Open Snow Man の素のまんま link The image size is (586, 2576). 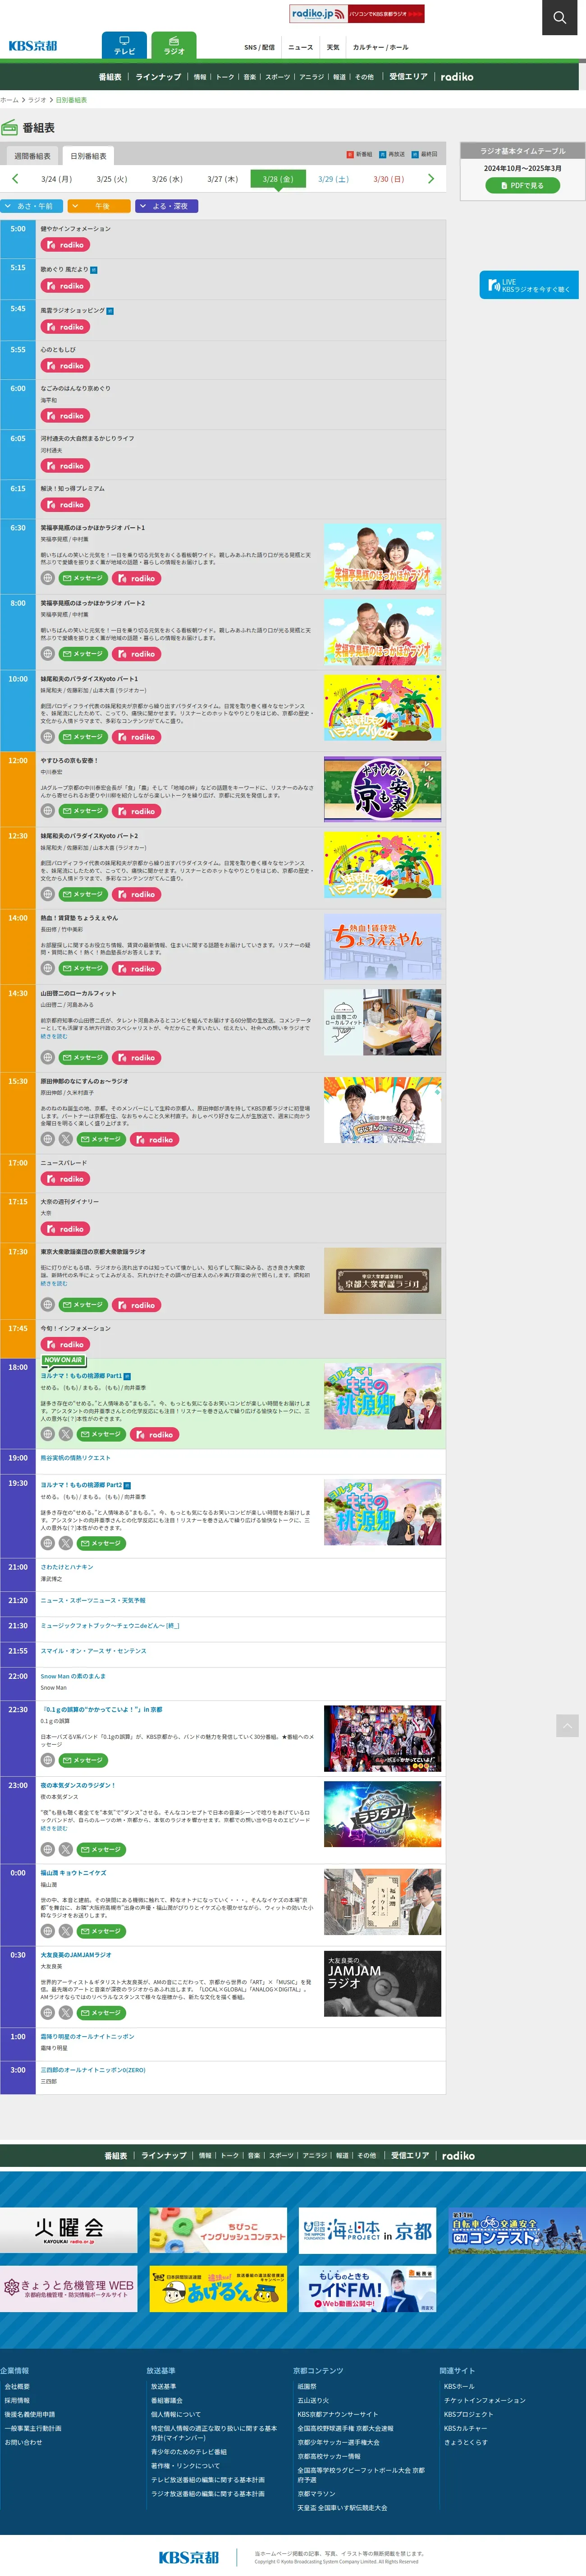73,1676
